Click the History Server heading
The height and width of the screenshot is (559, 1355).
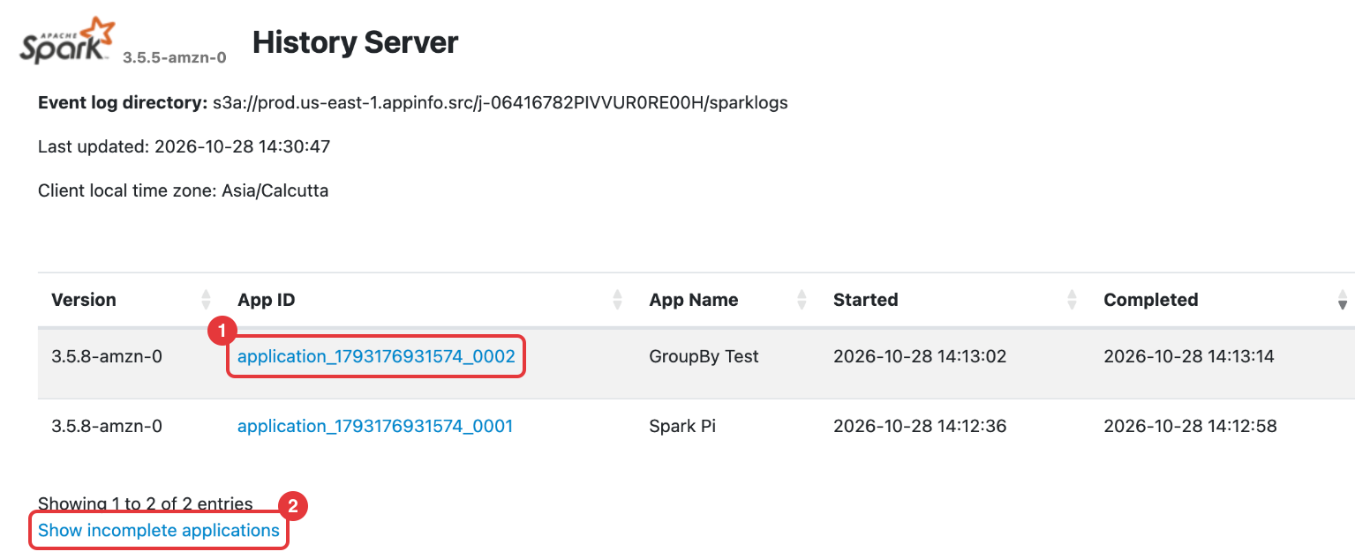(355, 42)
